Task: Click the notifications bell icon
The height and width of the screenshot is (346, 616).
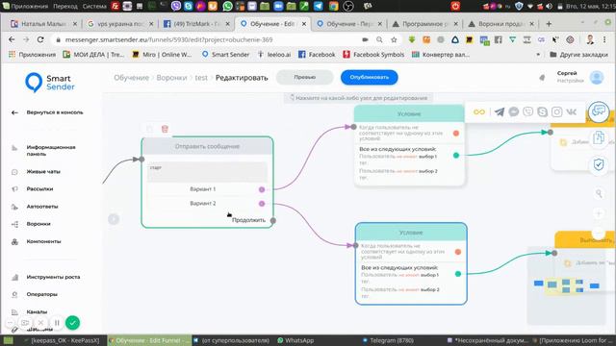Action: click(542, 78)
